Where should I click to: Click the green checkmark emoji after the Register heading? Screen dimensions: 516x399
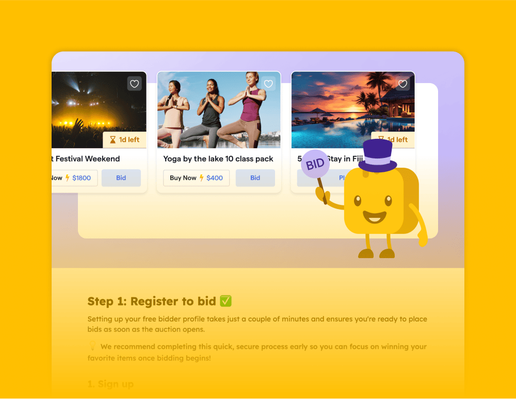click(226, 301)
